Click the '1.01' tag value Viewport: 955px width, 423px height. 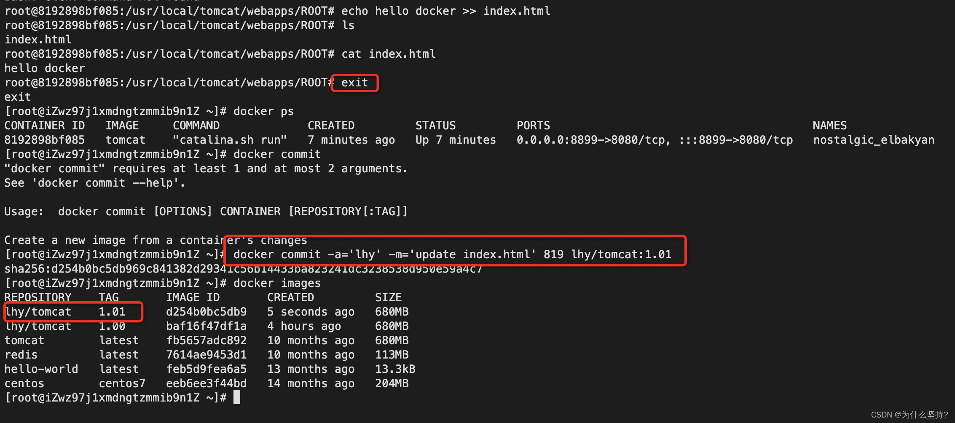(112, 312)
